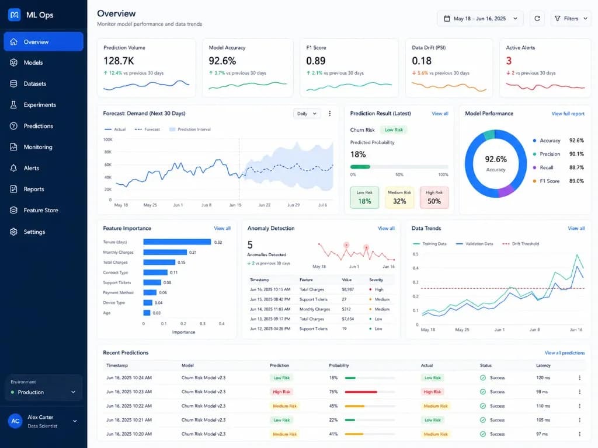Click the ML Ops logo icon
The width and height of the screenshot is (598, 448).
tap(15, 15)
